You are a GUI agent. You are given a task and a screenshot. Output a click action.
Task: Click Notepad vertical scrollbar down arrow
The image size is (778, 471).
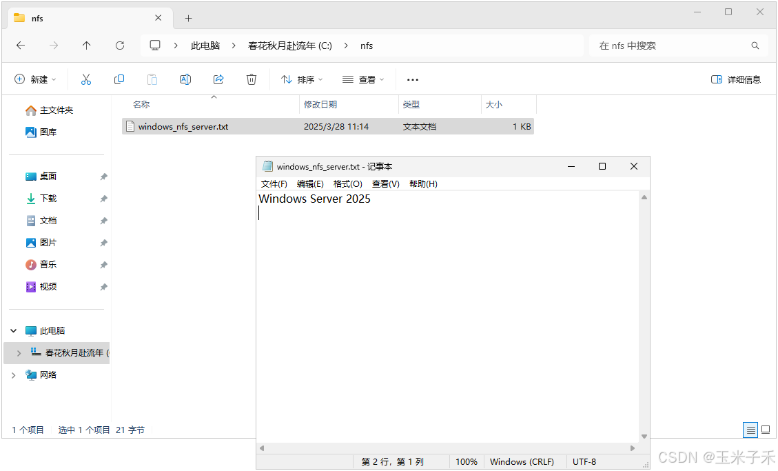coord(644,437)
